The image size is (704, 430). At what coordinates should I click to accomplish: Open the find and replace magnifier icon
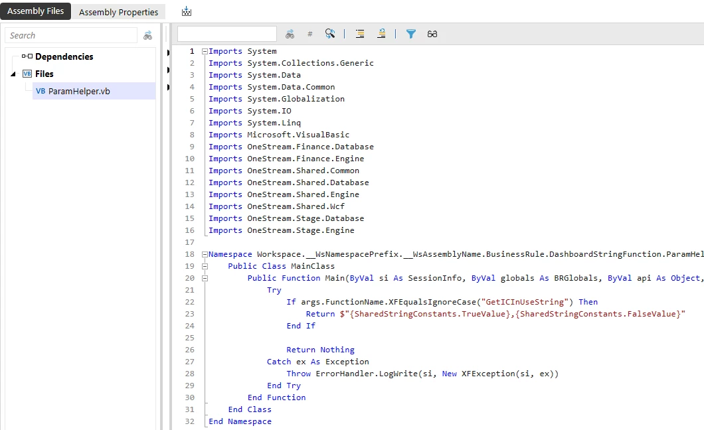pos(330,34)
